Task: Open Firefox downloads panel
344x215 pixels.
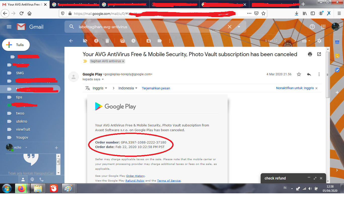Action: pyautogui.click(x=297, y=13)
